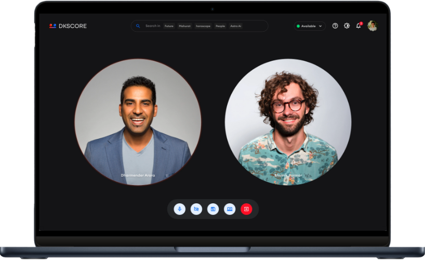Start screen sharing with the laptop icon
The height and width of the screenshot is (260, 425).
(230, 209)
